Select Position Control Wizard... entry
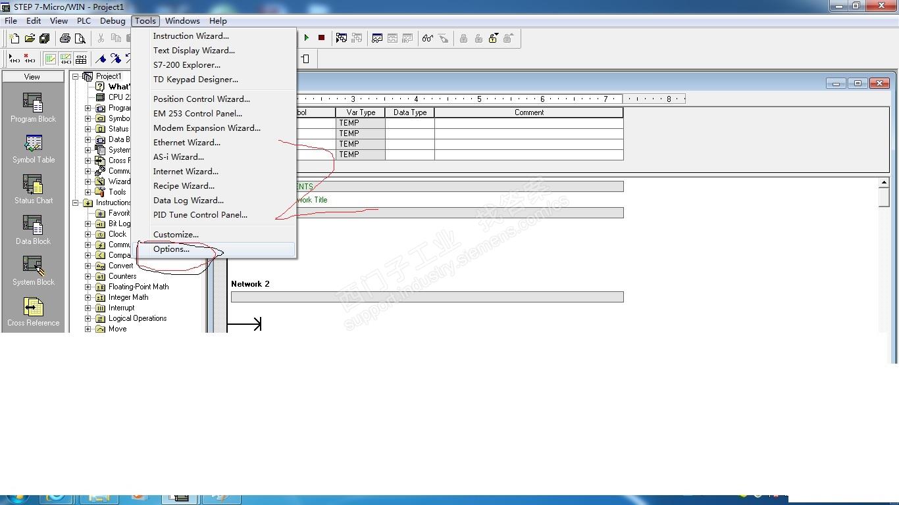Image resolution: width=899 pixels, height=505 pixels. (x=214, y=99)
